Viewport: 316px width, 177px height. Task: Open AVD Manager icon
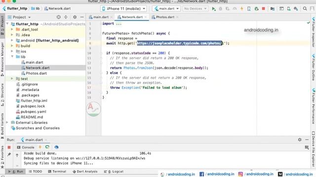289,9
